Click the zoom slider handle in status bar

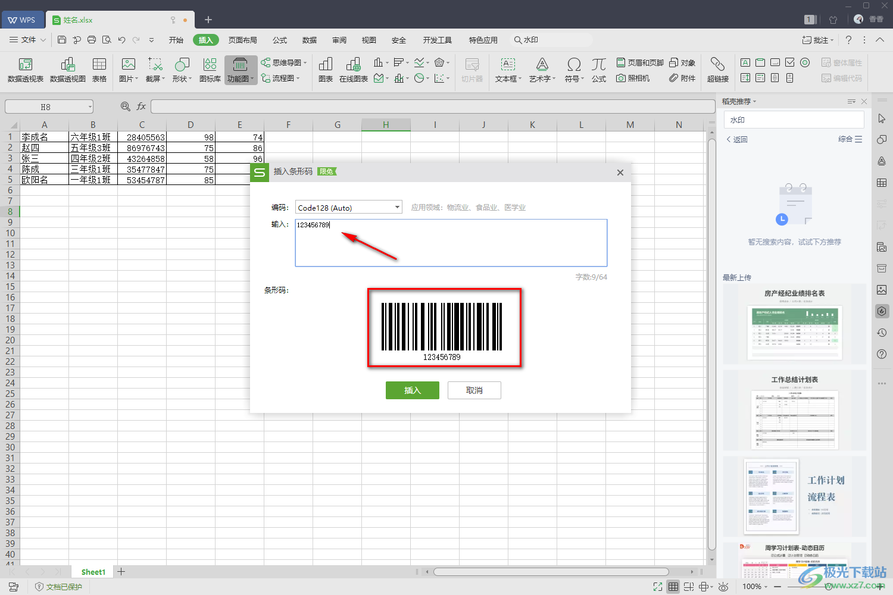click(x=829, y=587)
